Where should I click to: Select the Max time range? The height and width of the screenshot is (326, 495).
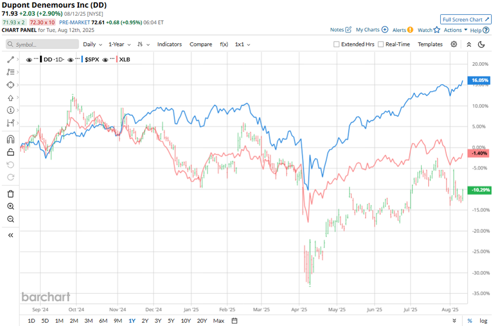point(219,321)
